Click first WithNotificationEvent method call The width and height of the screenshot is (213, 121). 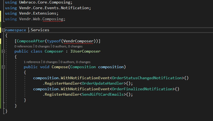[85, 78]
